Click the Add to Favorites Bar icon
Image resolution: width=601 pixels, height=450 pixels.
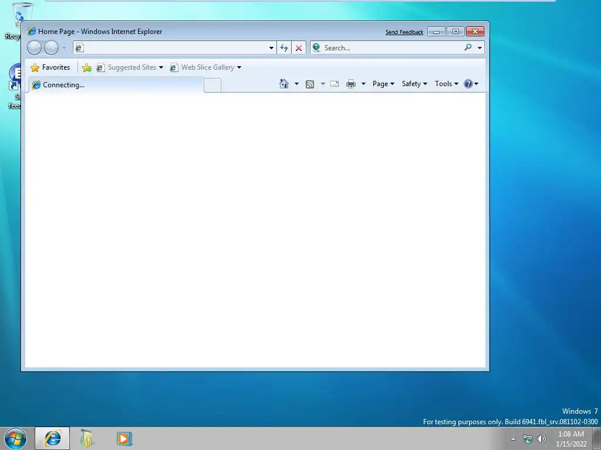coord(87,68)
